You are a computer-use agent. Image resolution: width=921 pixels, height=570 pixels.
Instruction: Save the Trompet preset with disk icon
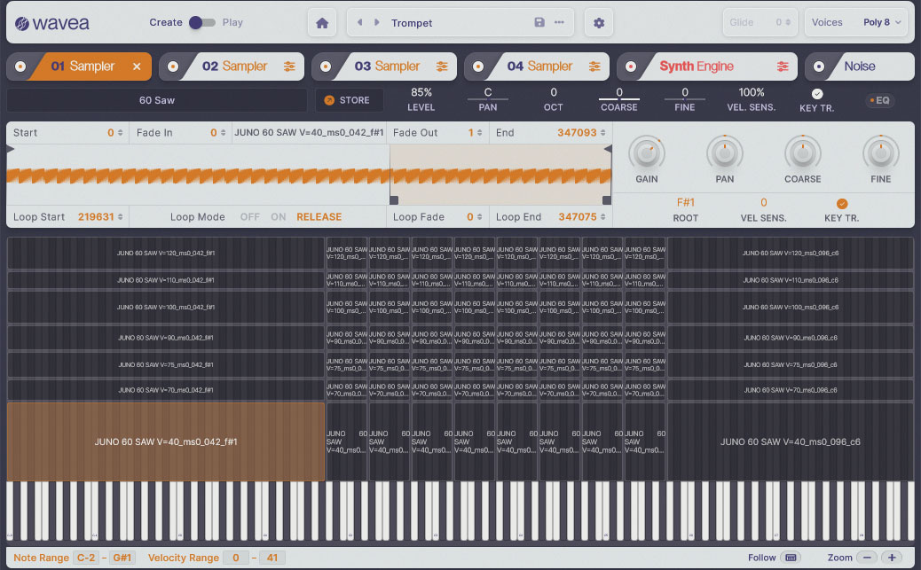point(539,22)
